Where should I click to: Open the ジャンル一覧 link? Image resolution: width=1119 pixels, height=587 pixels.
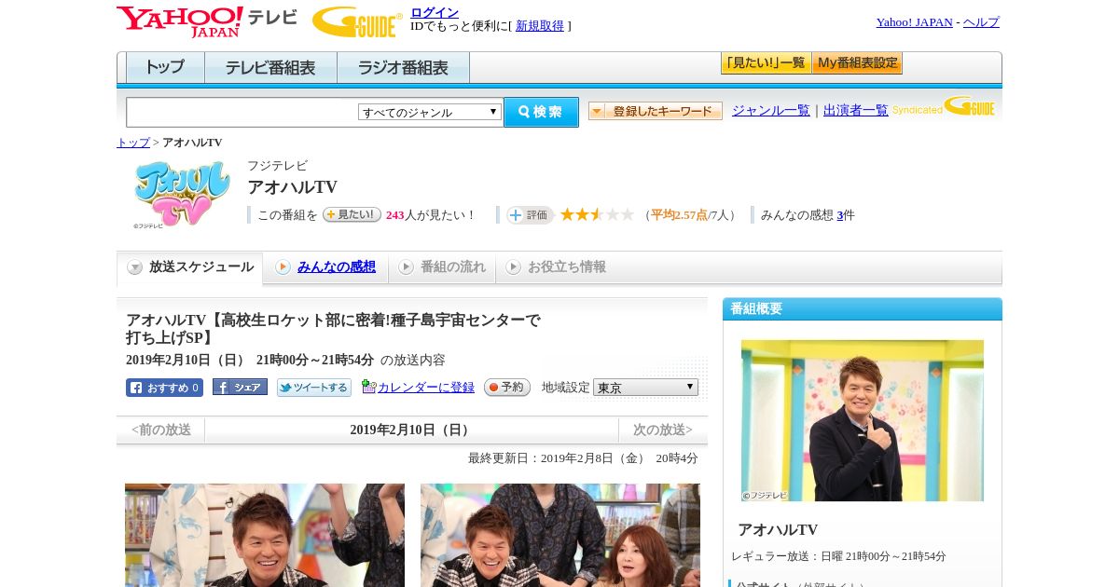coord(771,111)
